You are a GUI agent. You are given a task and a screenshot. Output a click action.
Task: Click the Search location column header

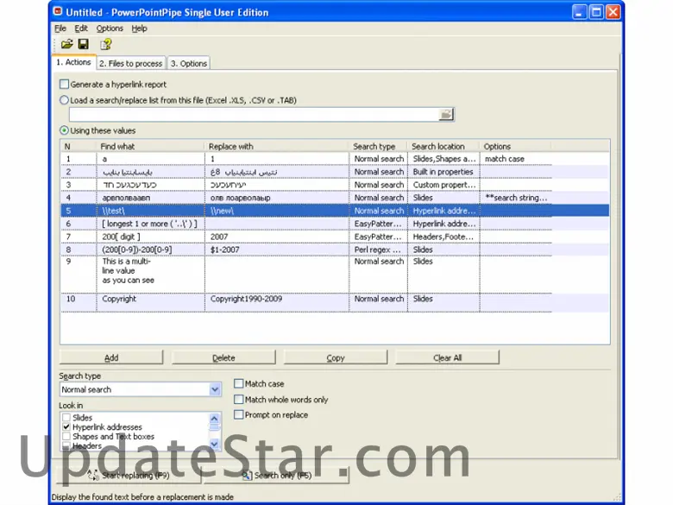click(443, 146)
